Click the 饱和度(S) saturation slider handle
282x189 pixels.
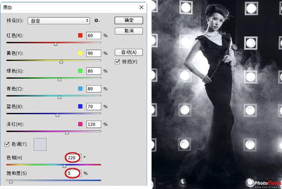pos(11,182)
